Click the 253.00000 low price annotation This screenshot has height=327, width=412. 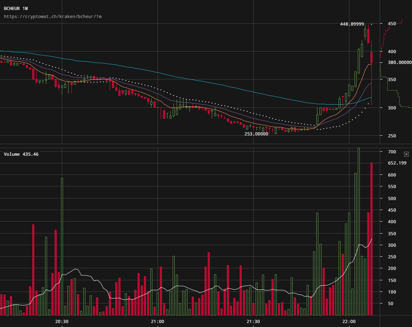(256, 134)
